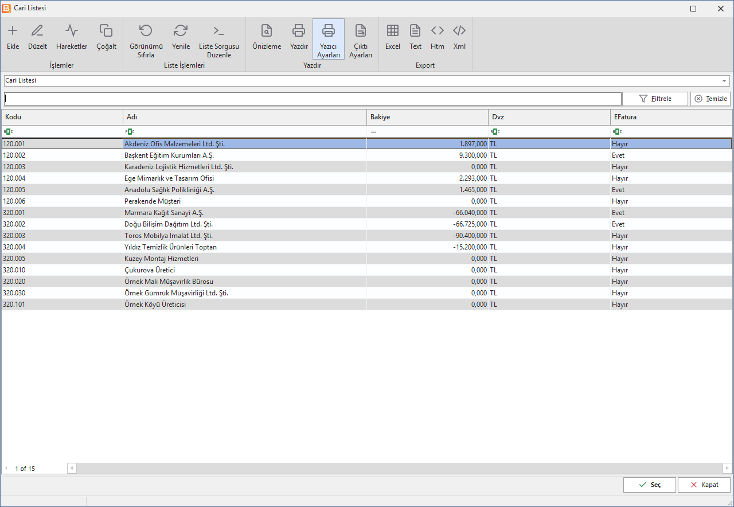
Task: Open filter operator for Kodu column
Action: 8,132
